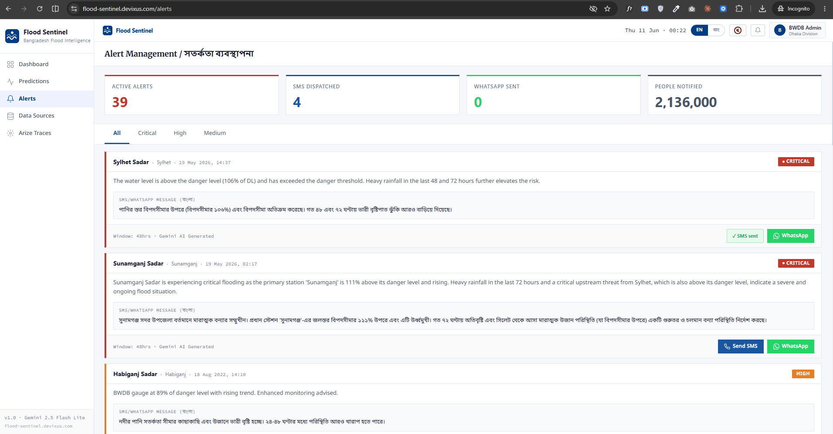Screen dimensions: 833x434
Task: Click the browser forward arrow
Action: tap(24, 9)
